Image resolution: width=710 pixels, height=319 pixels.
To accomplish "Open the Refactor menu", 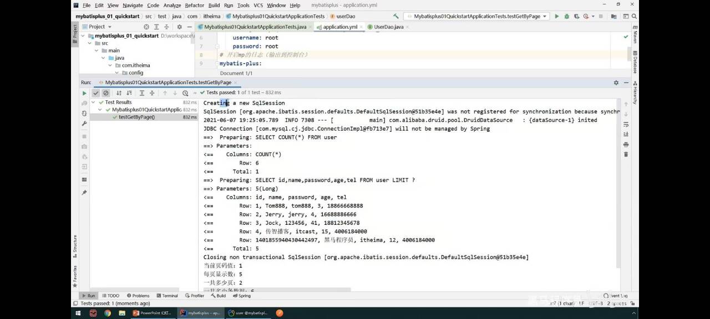I will point(194,5).
